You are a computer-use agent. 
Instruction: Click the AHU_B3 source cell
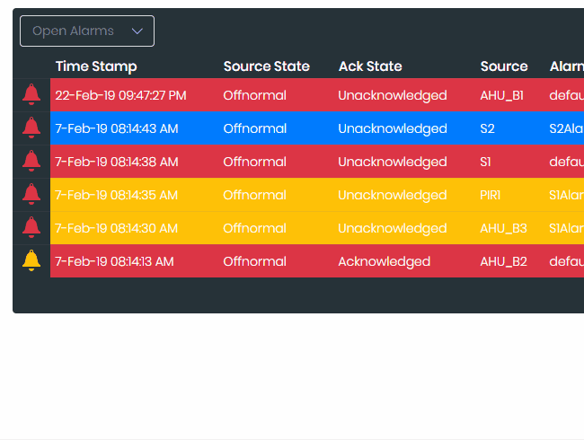click(503, 228)
